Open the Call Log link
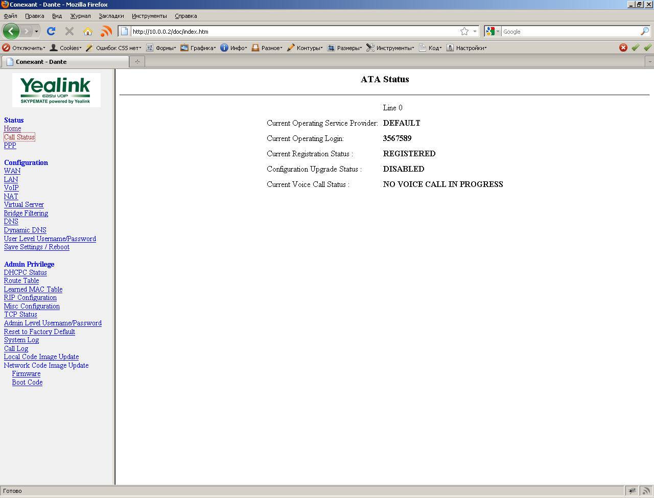Image resolution: width=654 pixels, height=498 pixels. (x=16, y=349)
